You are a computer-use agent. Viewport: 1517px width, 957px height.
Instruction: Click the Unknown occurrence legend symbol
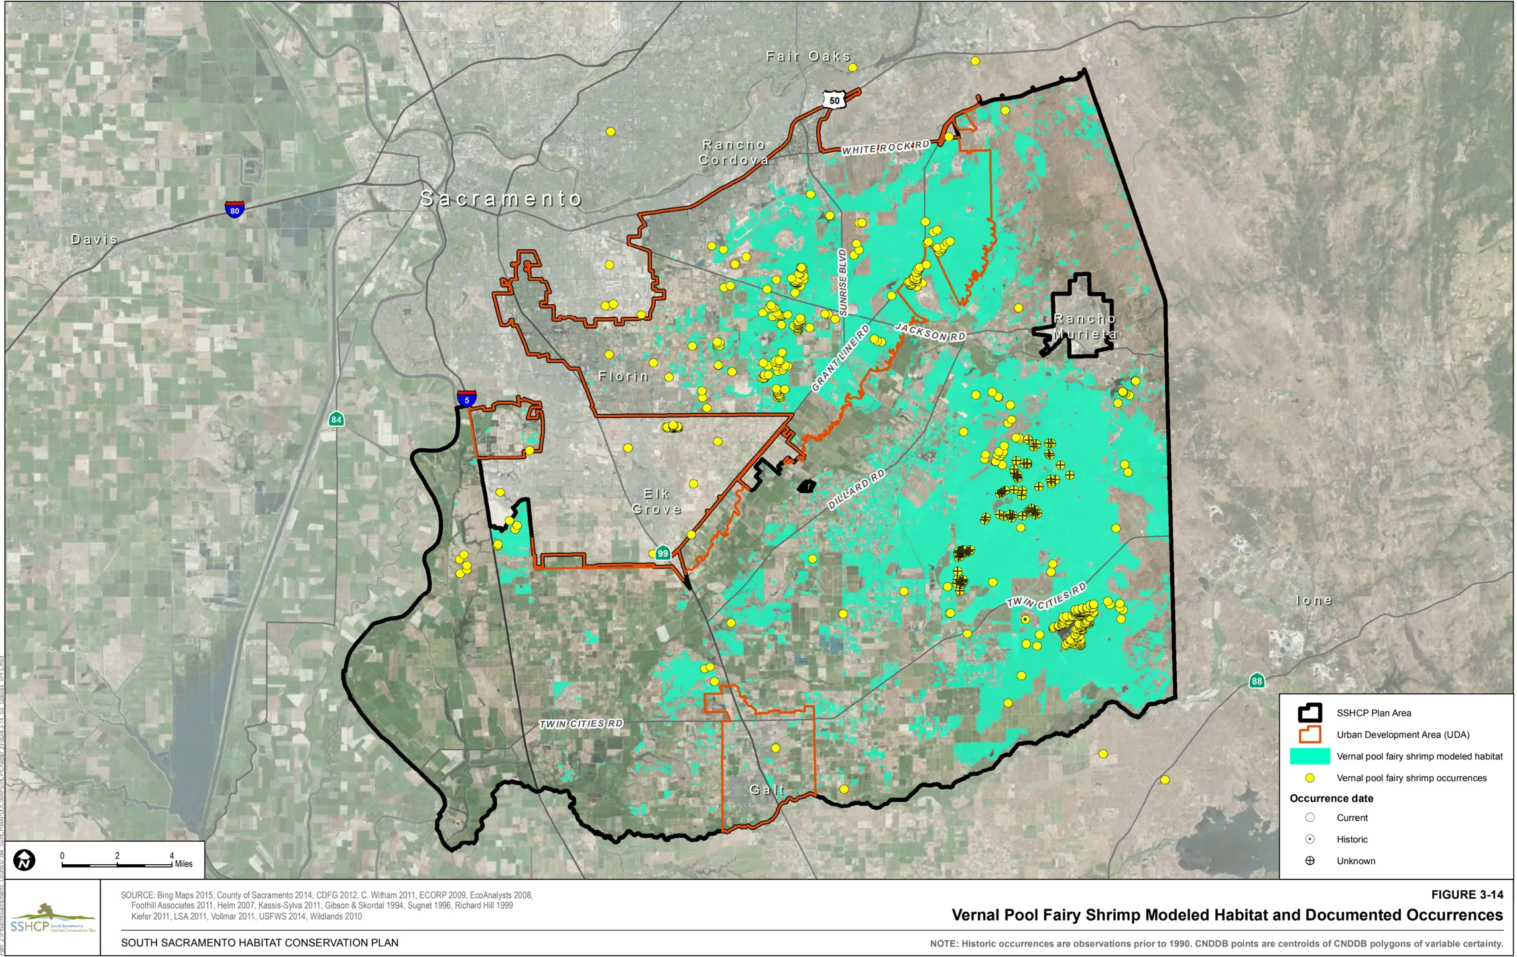point(1309,861)
